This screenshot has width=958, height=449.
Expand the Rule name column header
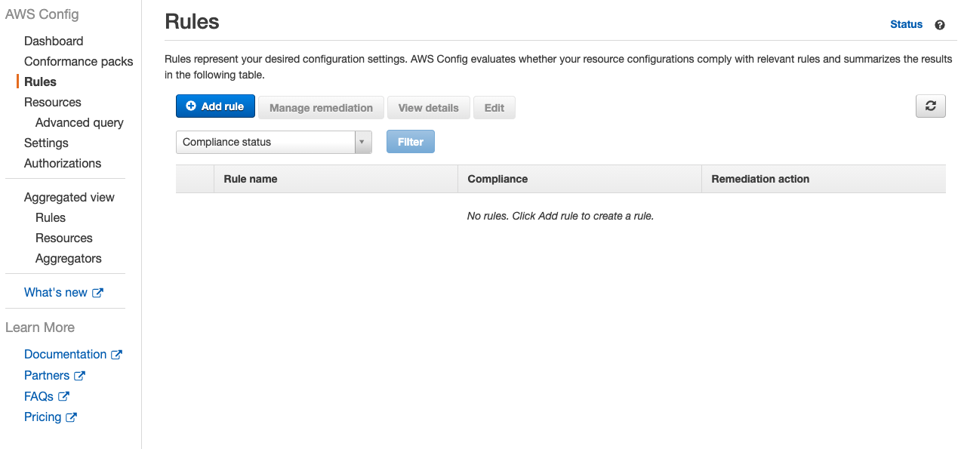(249, 179)
